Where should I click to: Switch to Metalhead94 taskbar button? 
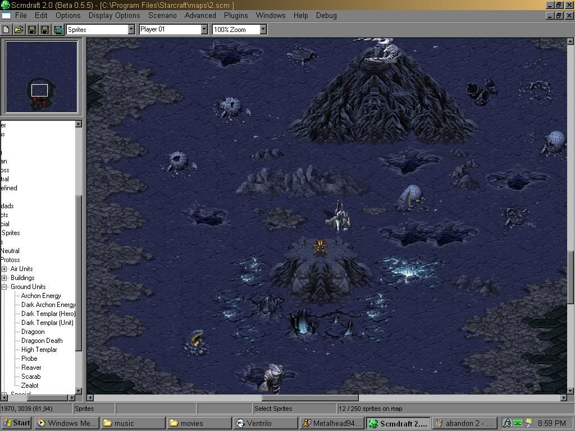pyautogui.click(x=332, y=423)
